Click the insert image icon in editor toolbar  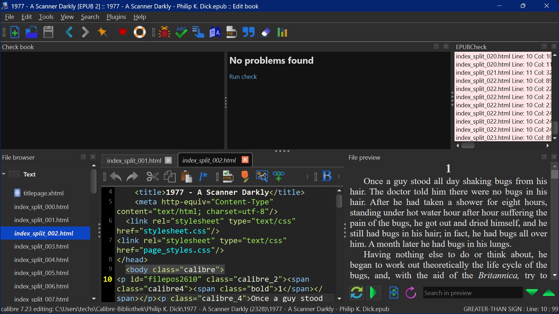pyautogui.click(x=262, y=176)
